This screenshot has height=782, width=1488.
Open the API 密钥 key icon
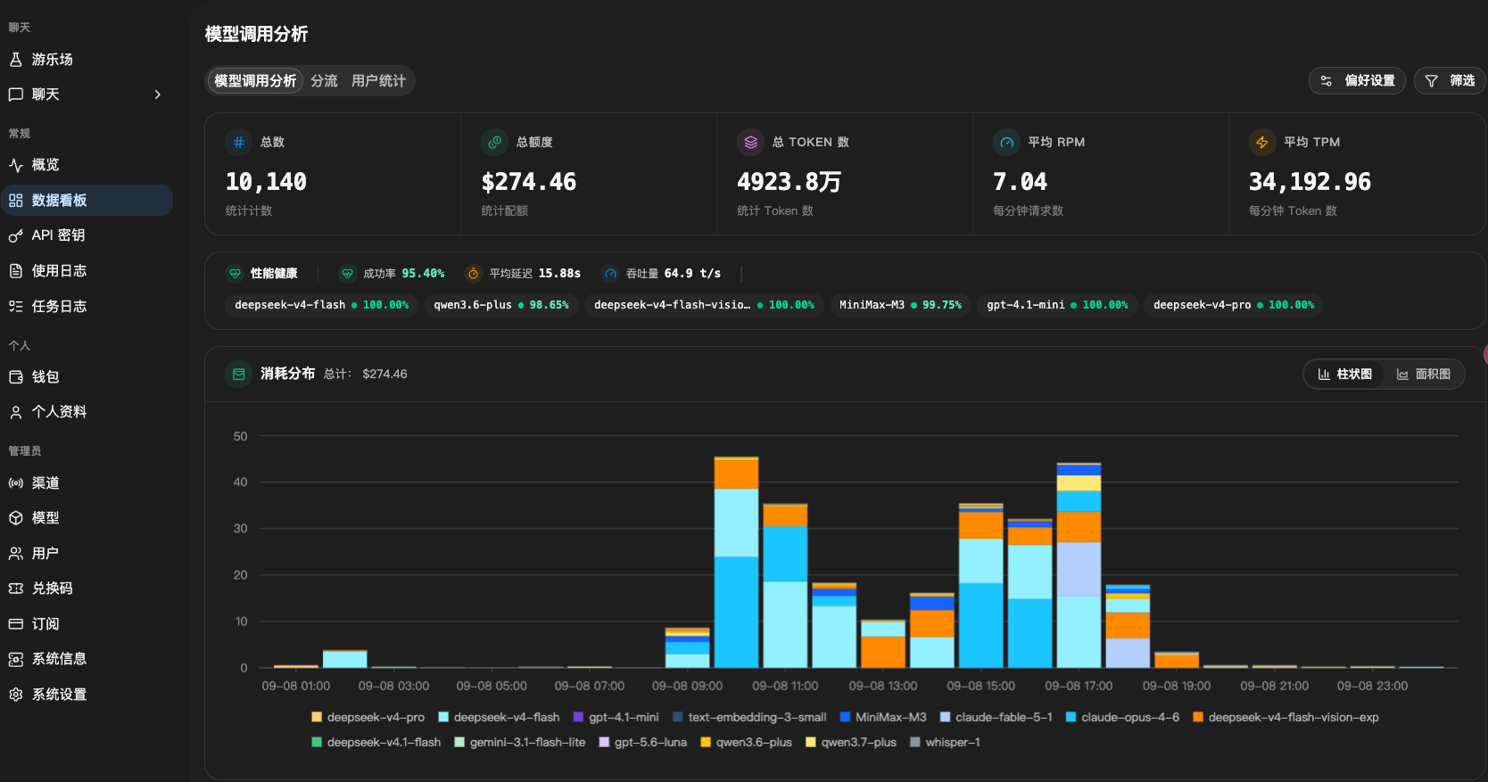pos(15,235)
